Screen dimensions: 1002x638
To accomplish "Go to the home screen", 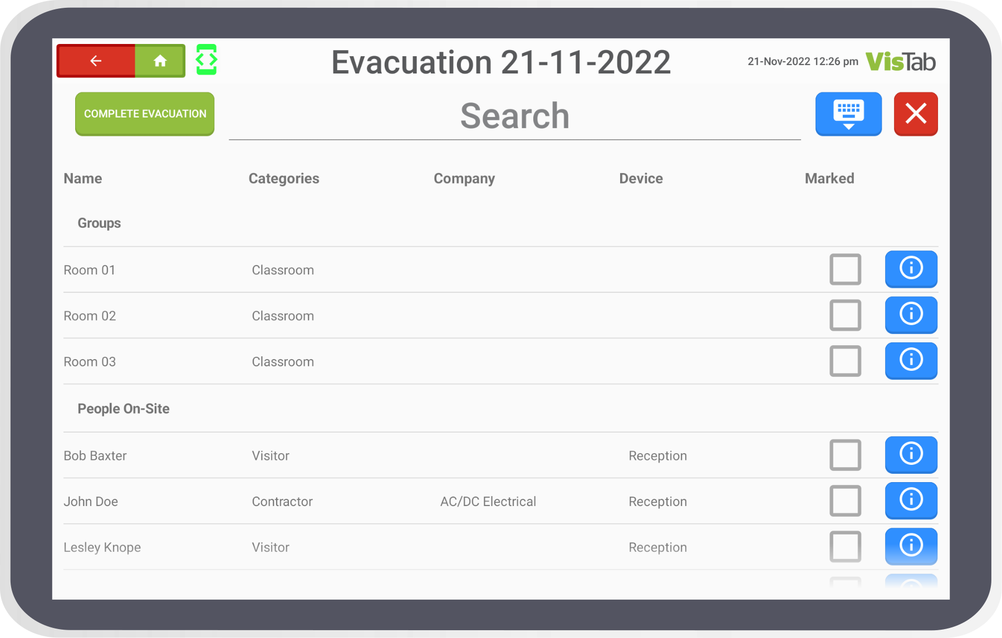I will [x=160, y=61].
